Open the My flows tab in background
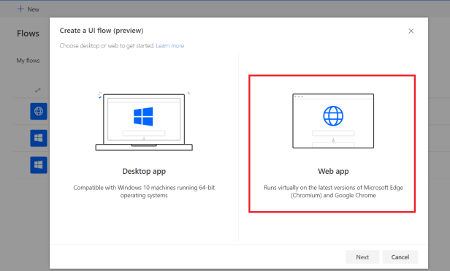450x271 pixels. (x=28, y=61)
